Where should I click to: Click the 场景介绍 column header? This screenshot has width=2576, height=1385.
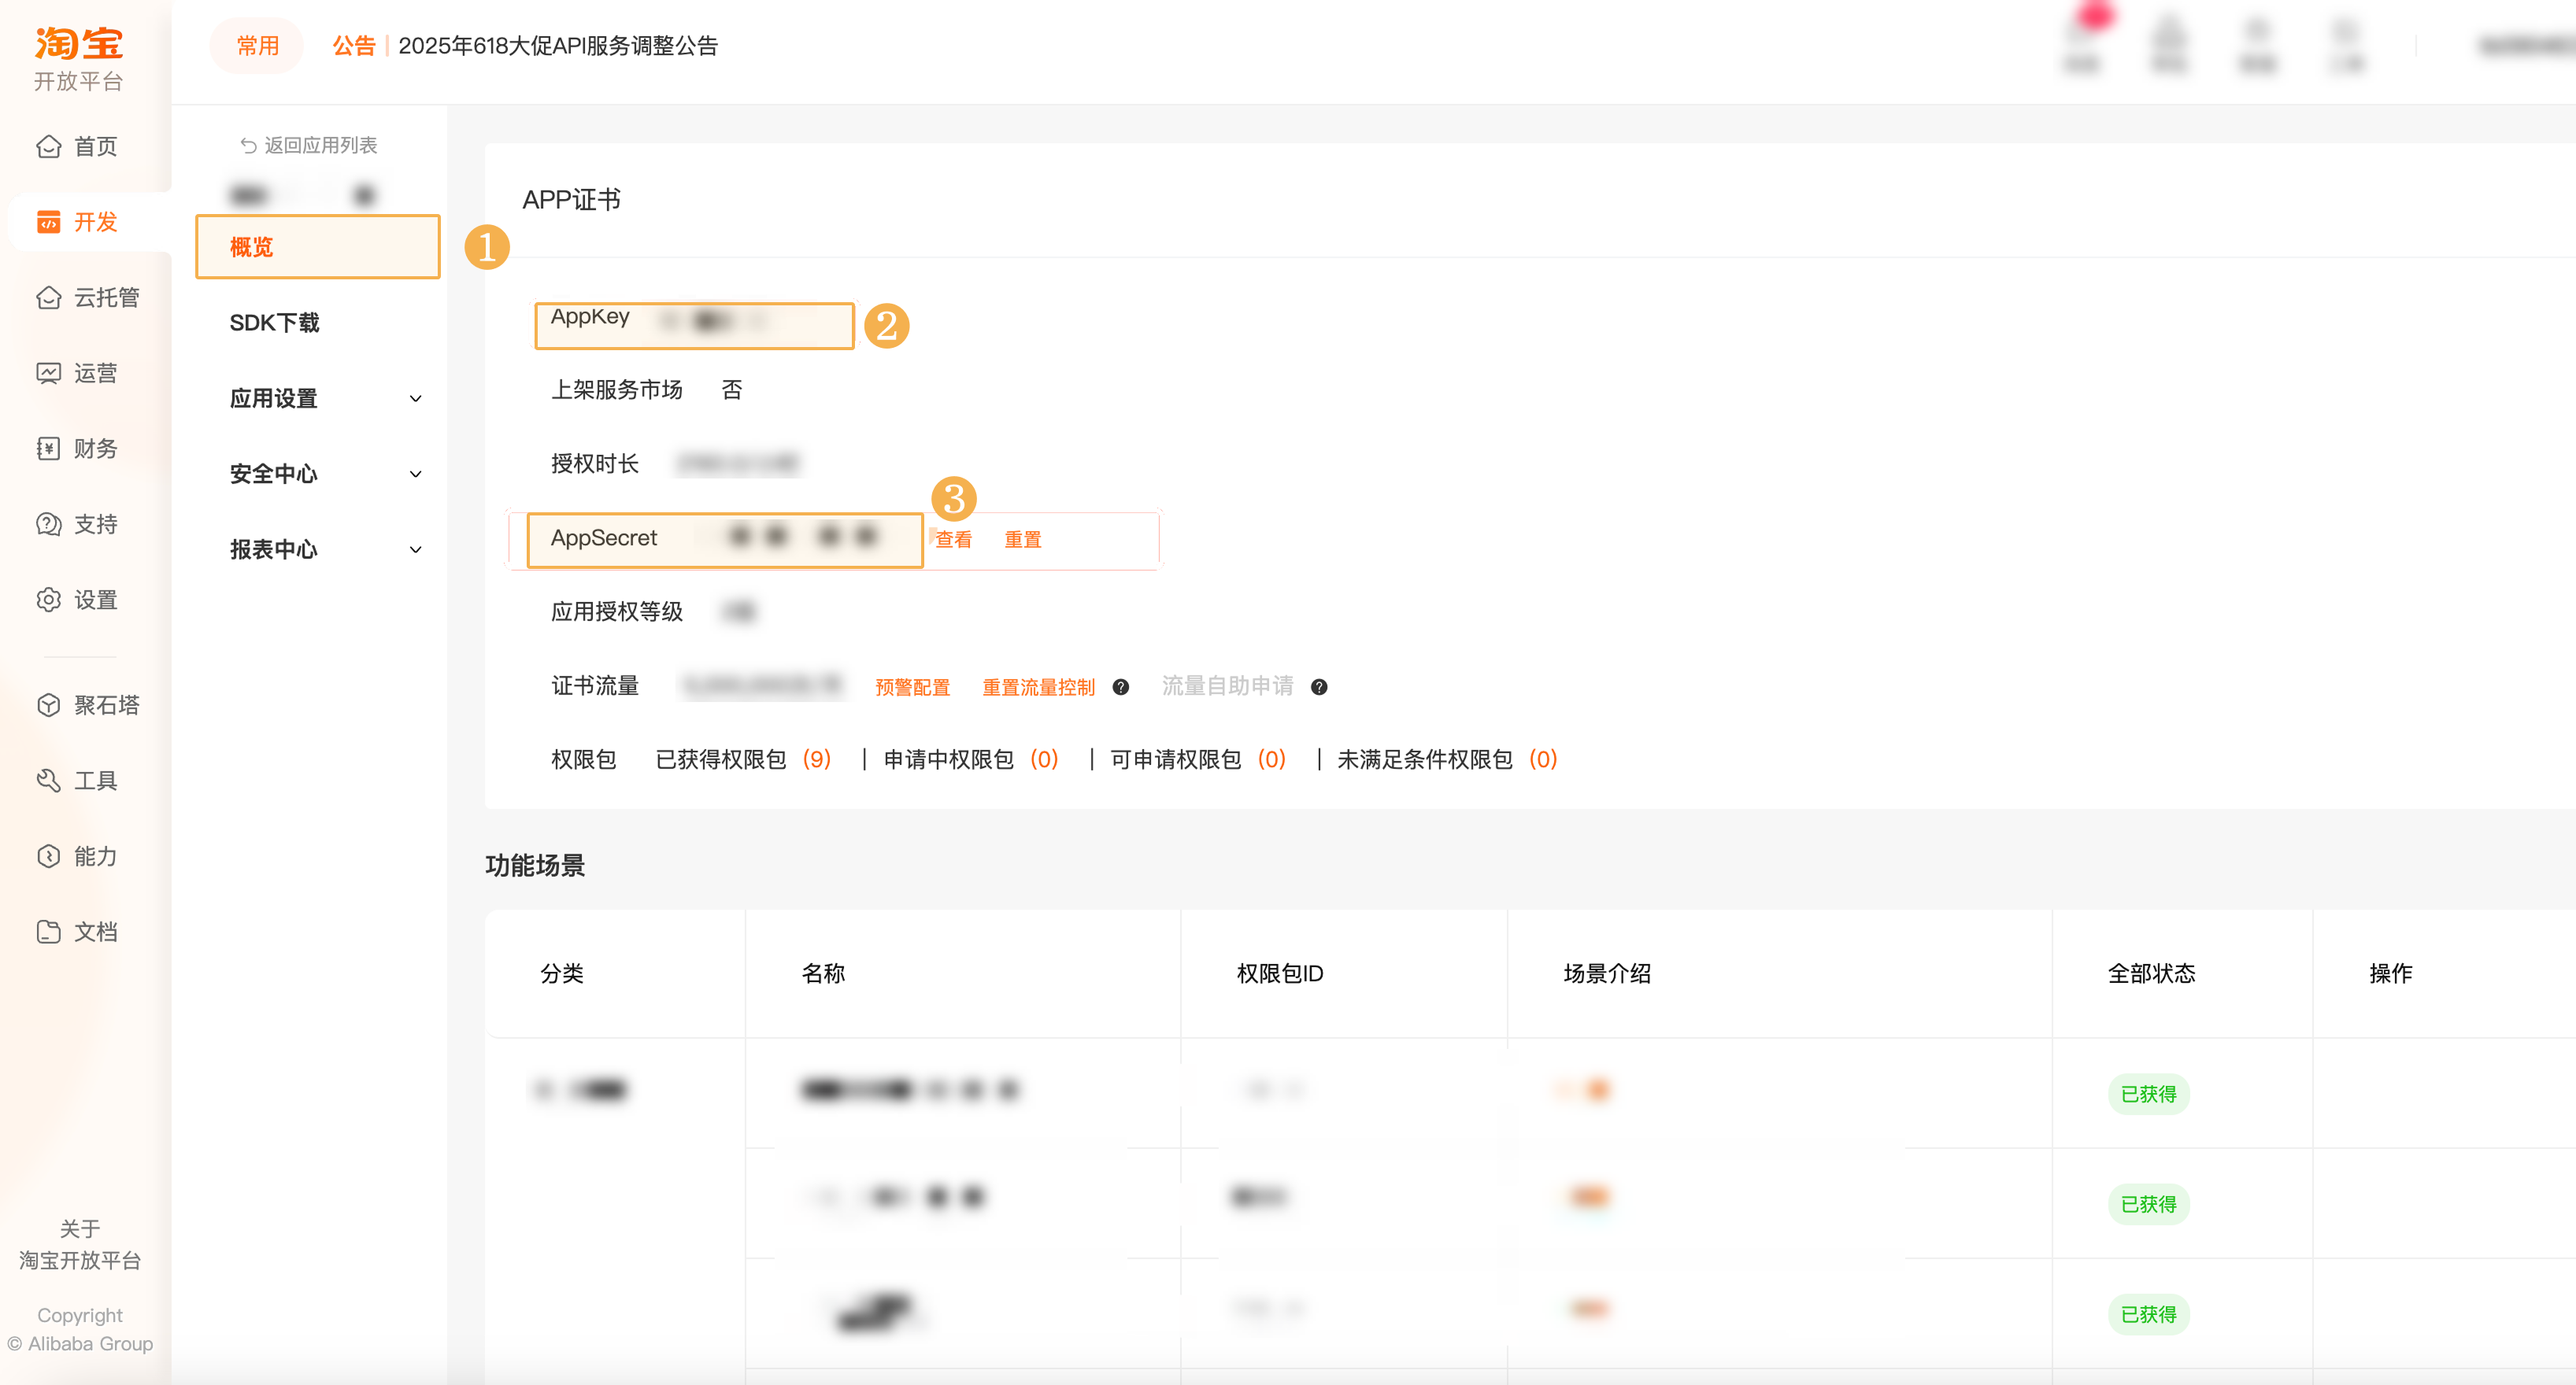click(1607, 973)
